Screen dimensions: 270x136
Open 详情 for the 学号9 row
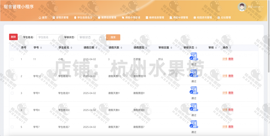click(225, 93)
